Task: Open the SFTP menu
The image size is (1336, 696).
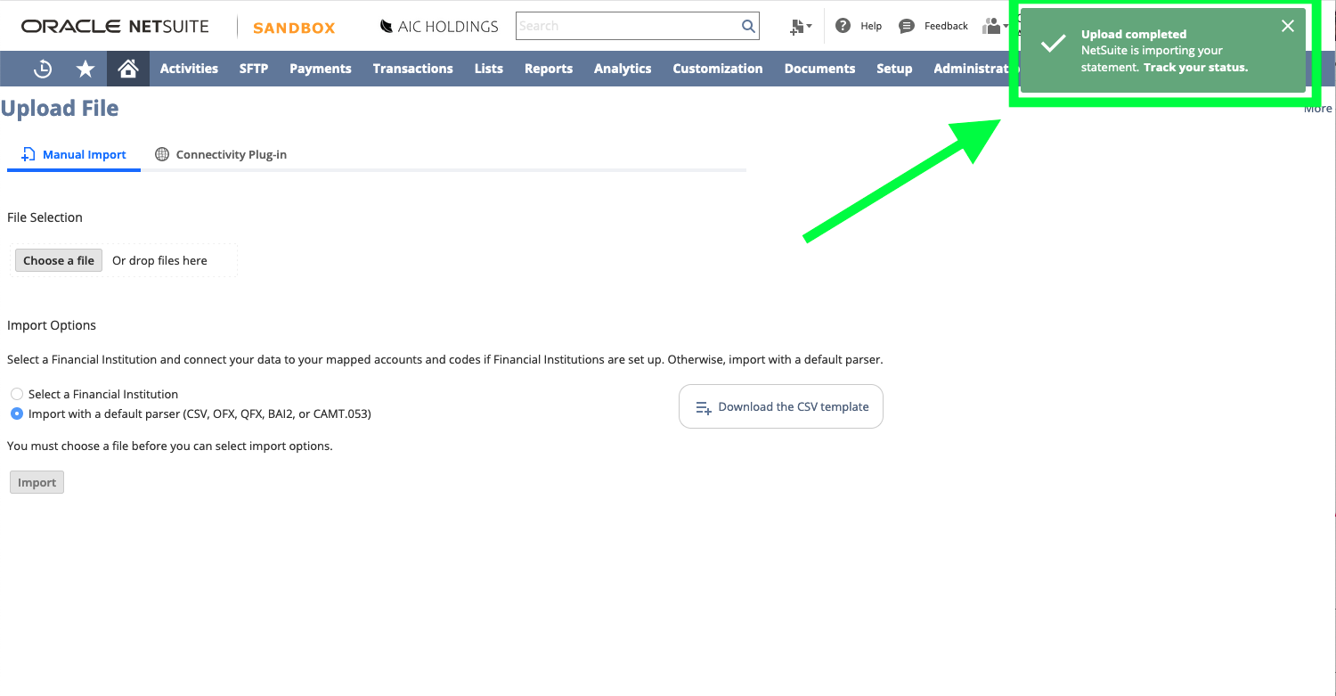Action: [254, 69]
